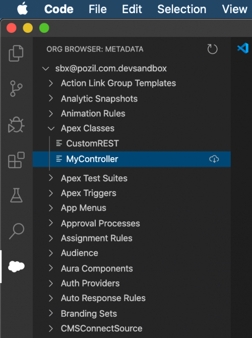252x338 pixels.
Task: Open the Source Control view
Action: [16, 88]
